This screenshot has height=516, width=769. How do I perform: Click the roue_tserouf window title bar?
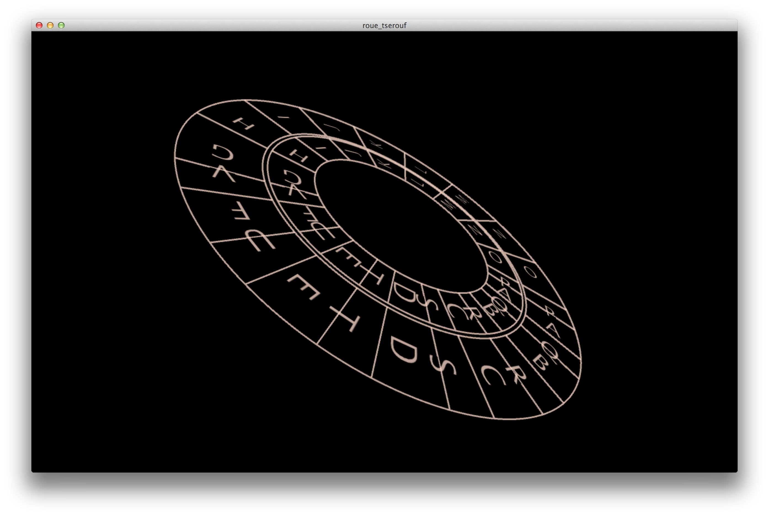(x=384, y=25)
